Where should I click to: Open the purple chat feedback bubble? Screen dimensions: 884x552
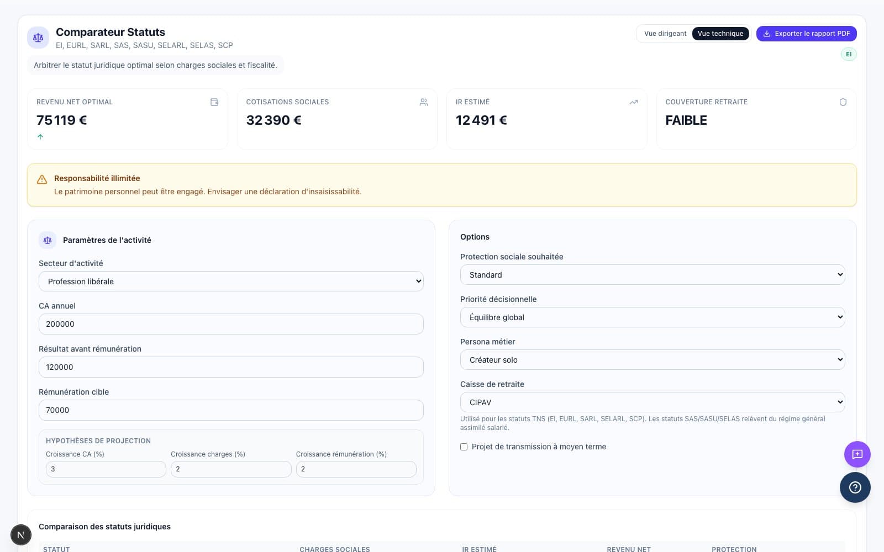857,454
